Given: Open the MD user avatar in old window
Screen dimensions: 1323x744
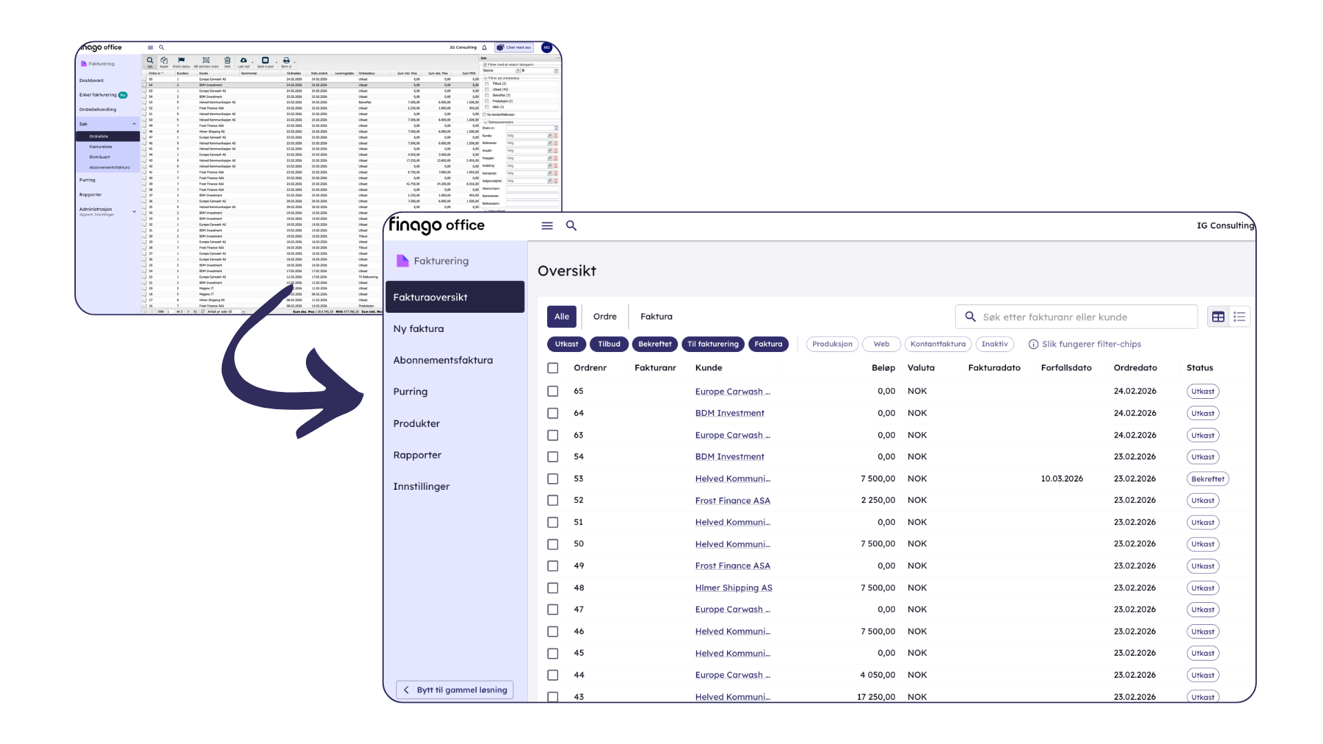Looking at the screenshot, I should tap(546, 48).
